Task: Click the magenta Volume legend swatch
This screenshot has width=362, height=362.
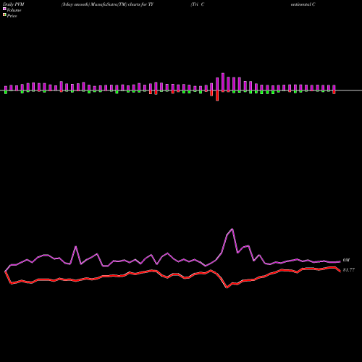Action: (4, 9)
